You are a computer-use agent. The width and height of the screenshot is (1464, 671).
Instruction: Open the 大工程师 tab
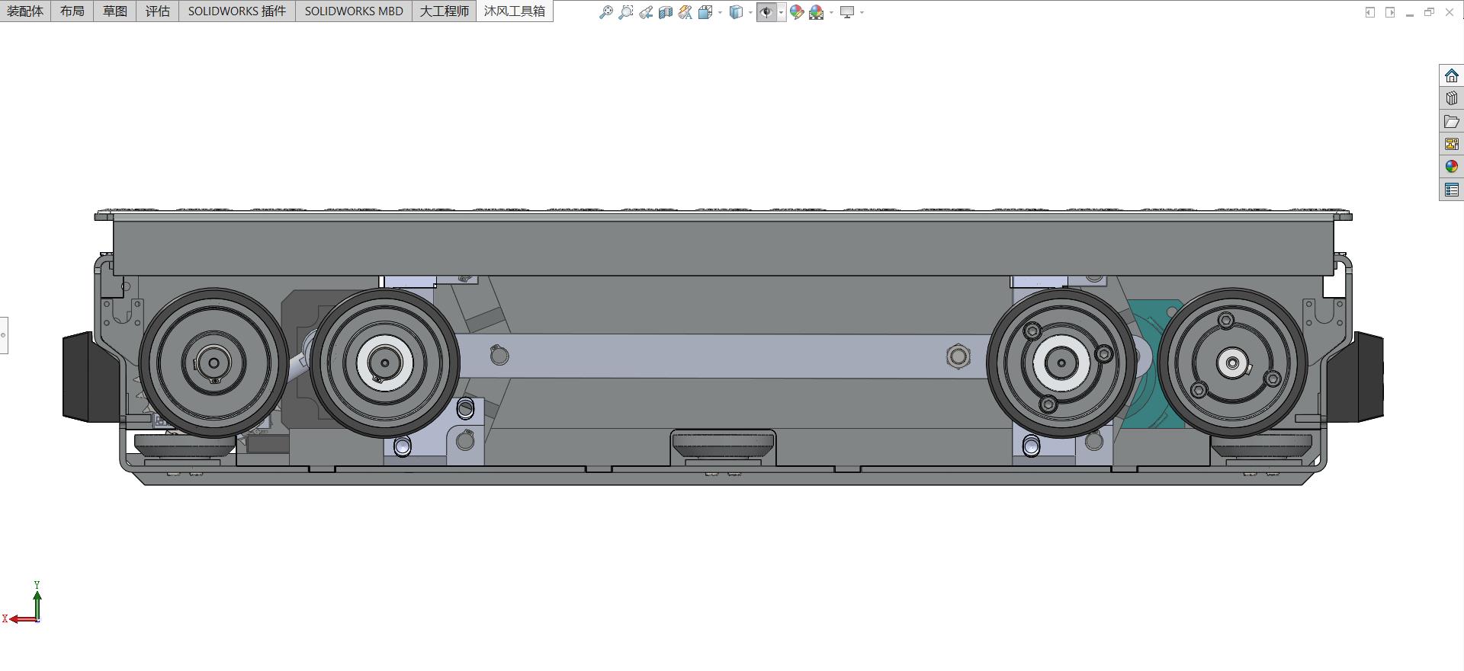click(x=445, y=11)
